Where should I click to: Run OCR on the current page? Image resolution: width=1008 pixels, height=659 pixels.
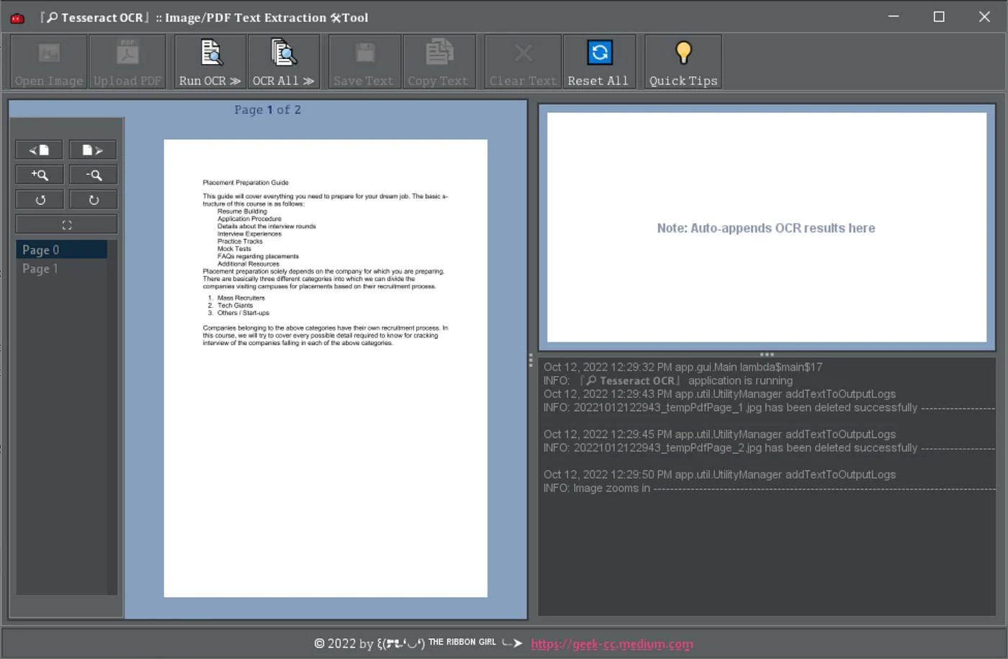point(210,62)
